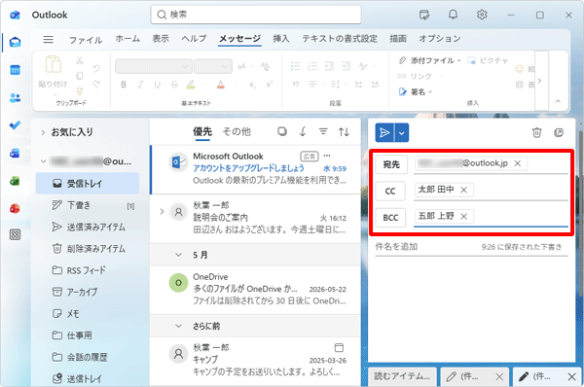The image size is (584, 387).
Task: Click the select-all messages icon
Action: (282, 131)
